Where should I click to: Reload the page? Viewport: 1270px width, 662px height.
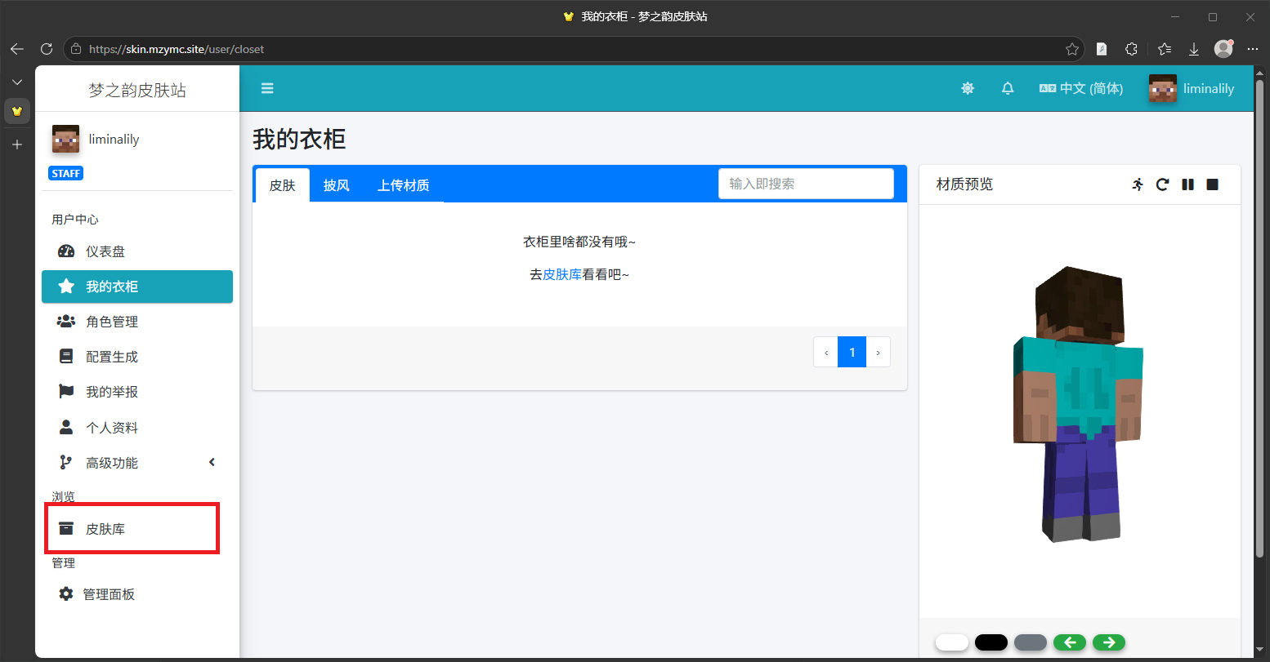pos(47,49)
